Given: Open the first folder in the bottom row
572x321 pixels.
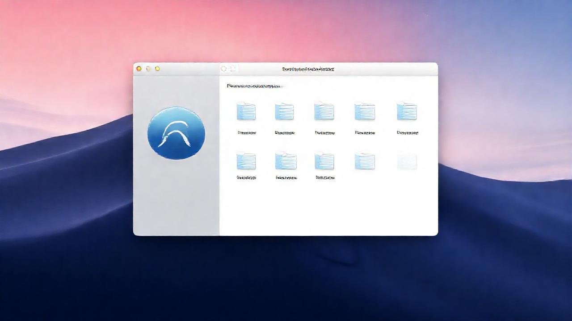Looking at the screenshot, I should 246,161.
